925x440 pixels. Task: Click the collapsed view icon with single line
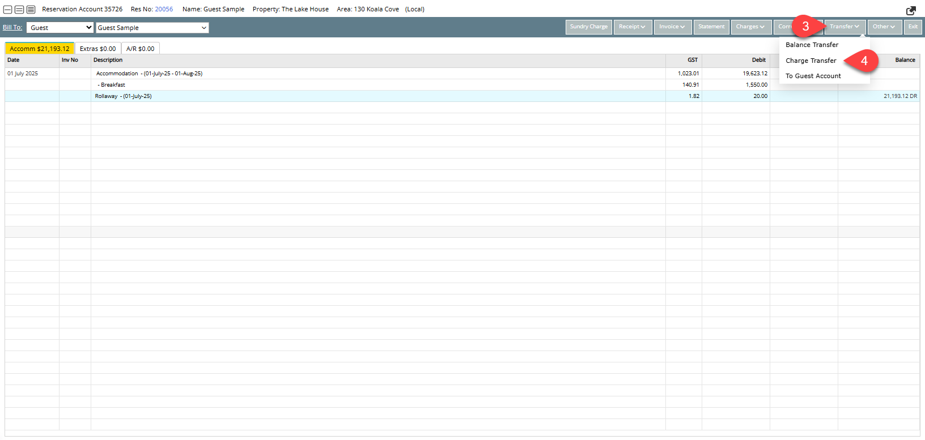8,10
